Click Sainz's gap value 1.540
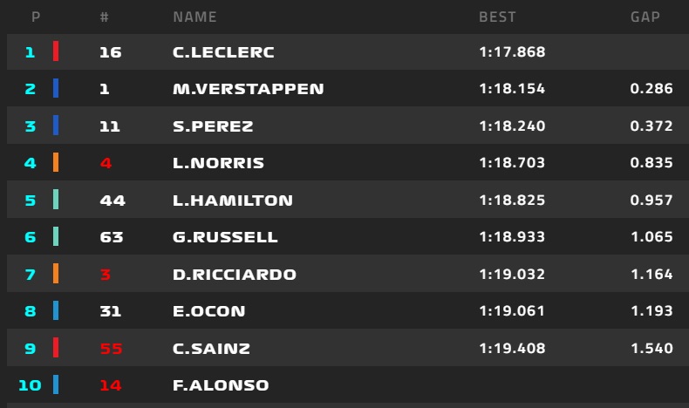Screen dimensions: 689x408 651,349
